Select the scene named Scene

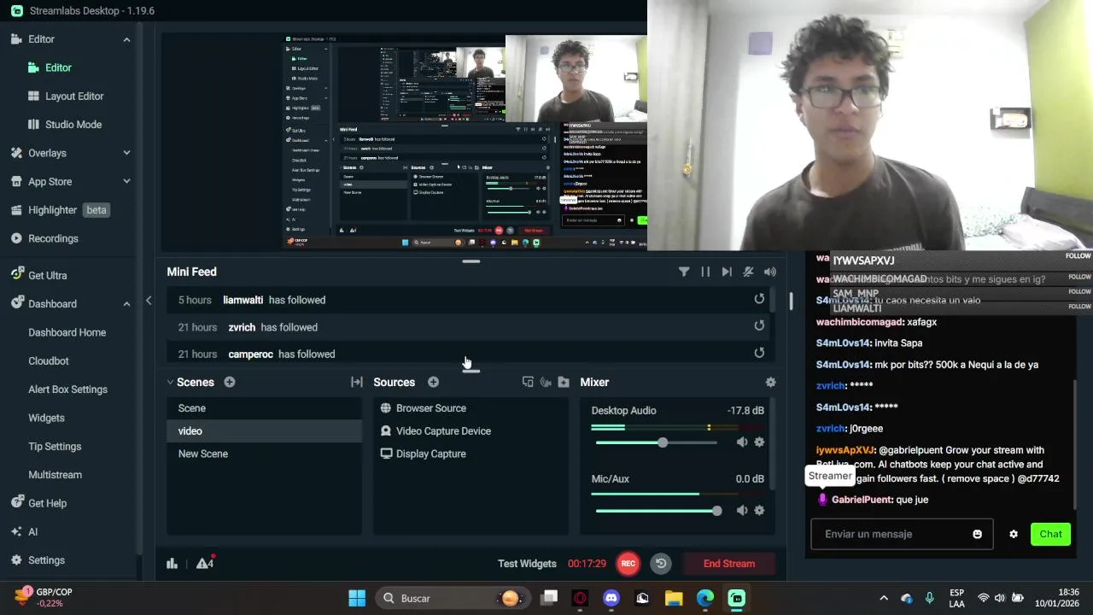coord(264,408)
